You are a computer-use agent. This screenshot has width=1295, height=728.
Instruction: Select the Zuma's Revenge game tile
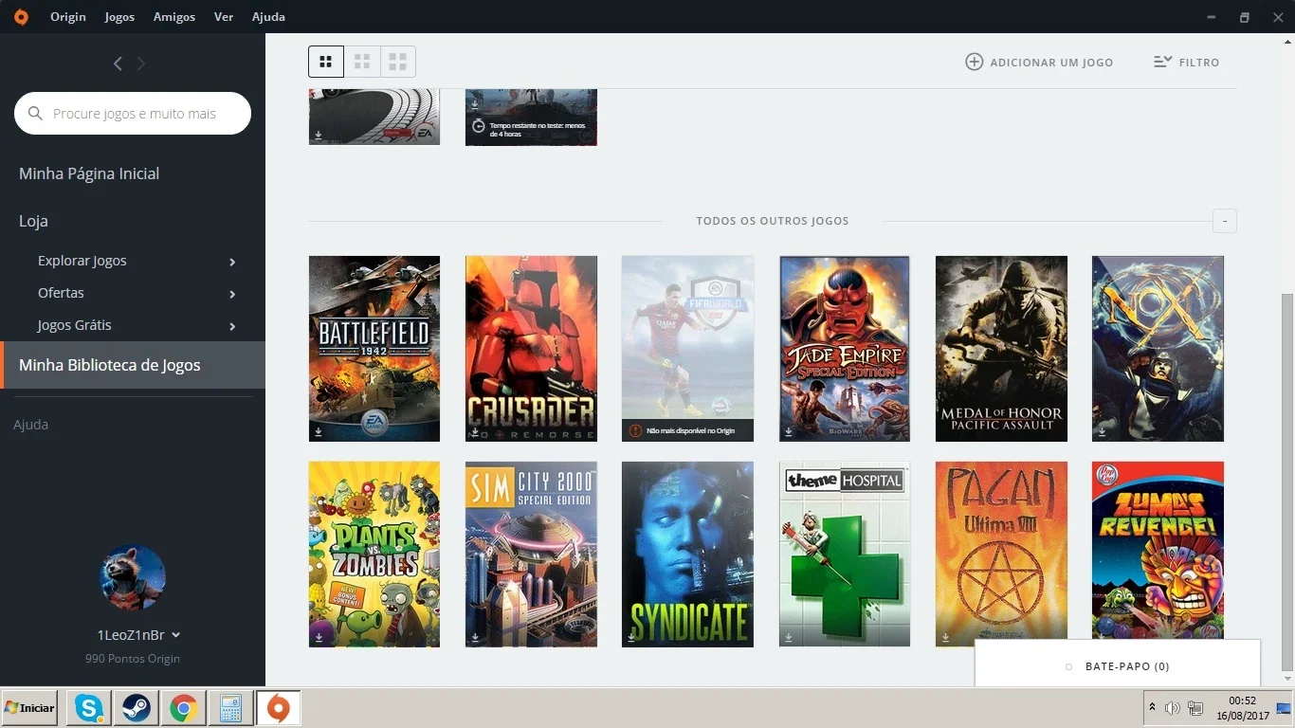click(1158, 551)
